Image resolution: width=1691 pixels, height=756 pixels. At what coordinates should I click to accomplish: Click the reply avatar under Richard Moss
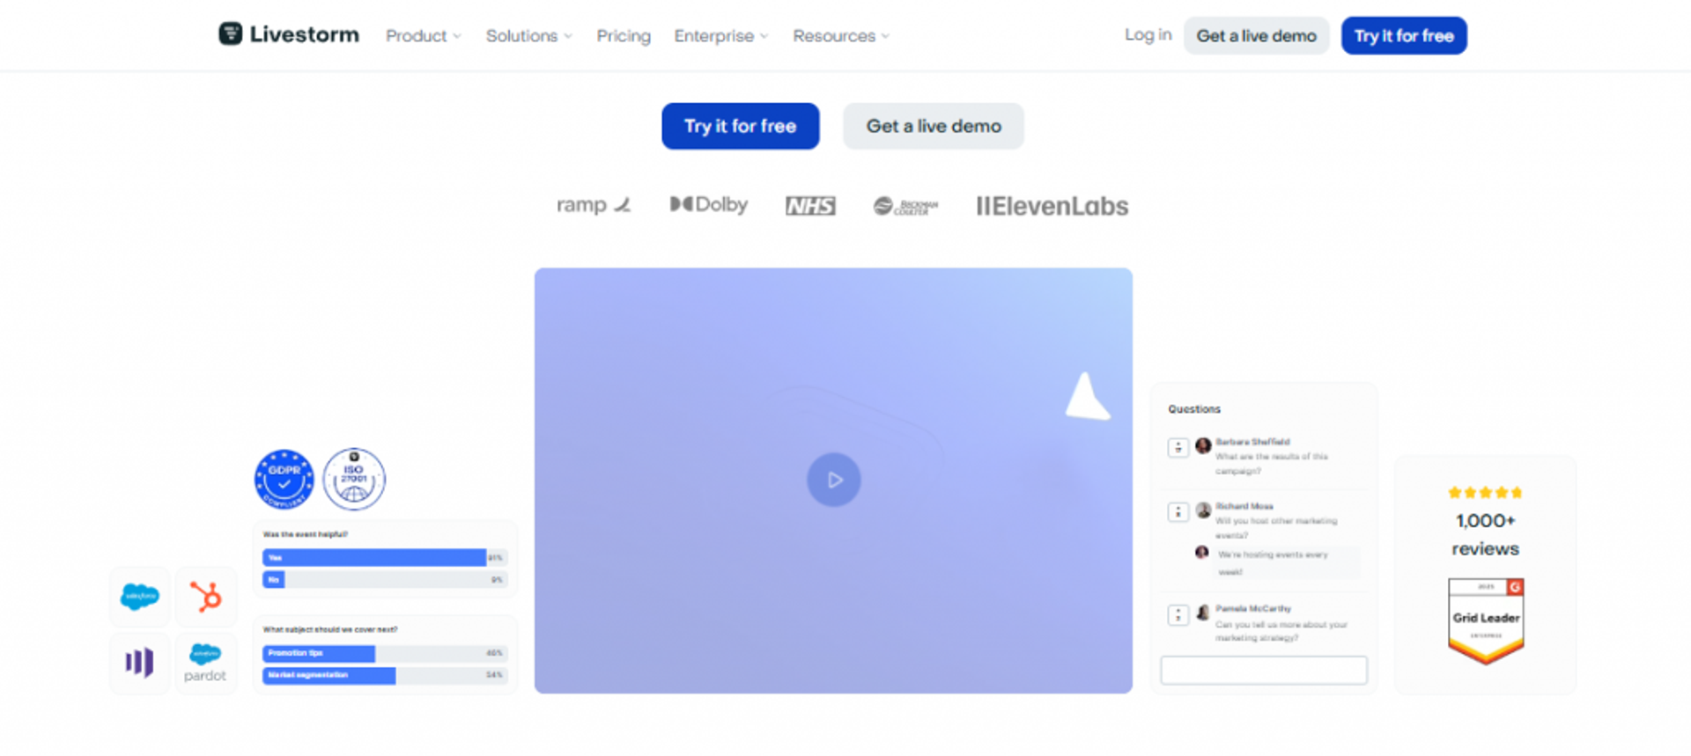pos(1201,553)
